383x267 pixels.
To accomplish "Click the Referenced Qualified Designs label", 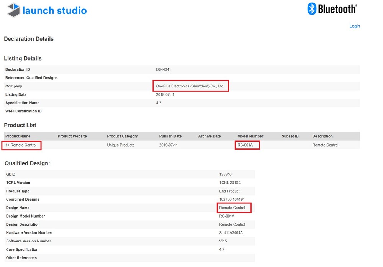I will tap(31, 78).
